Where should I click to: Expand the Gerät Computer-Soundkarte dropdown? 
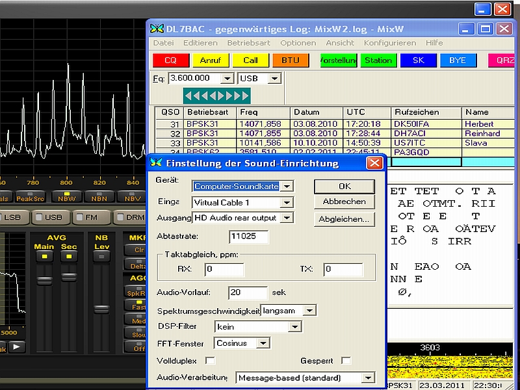(287, 186)
